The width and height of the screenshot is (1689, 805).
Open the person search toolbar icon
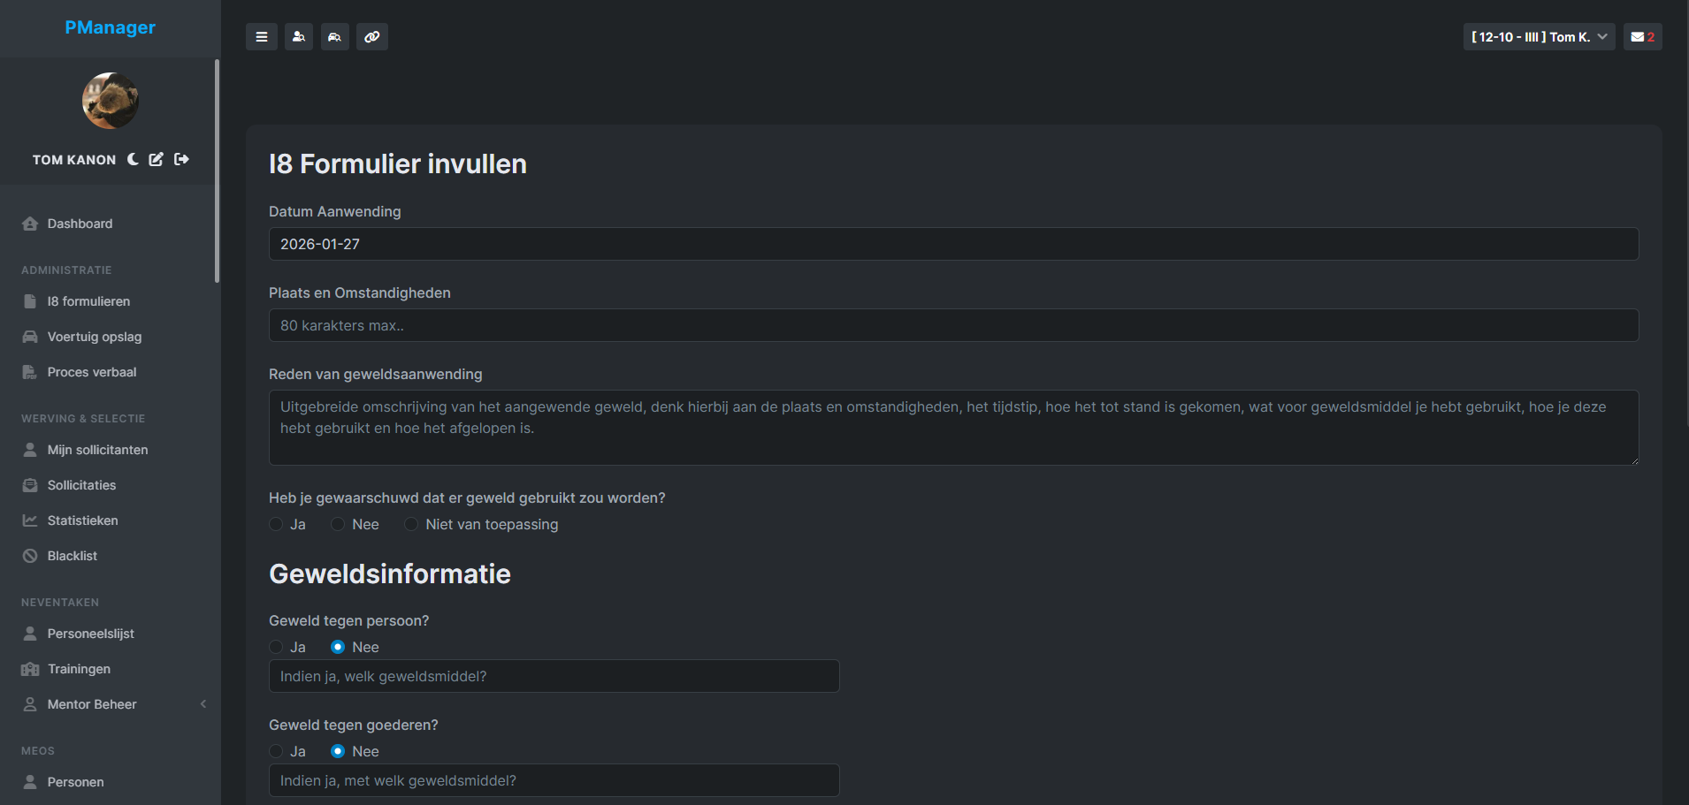click(298, 36)
